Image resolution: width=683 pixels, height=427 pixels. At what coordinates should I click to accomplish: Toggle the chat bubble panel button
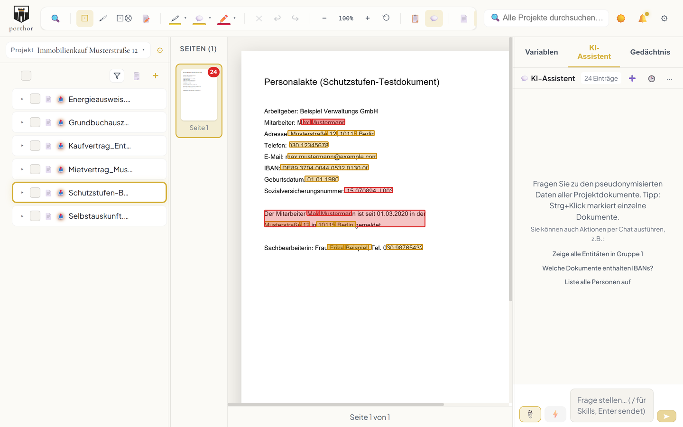tap(434, 19)
